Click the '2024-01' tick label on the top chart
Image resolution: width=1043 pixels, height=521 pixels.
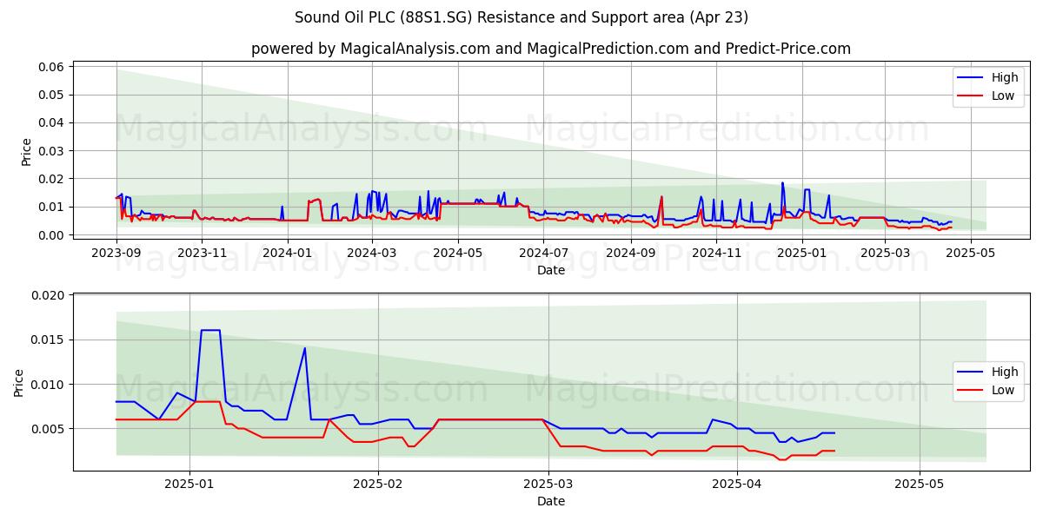tap(287, 253)
